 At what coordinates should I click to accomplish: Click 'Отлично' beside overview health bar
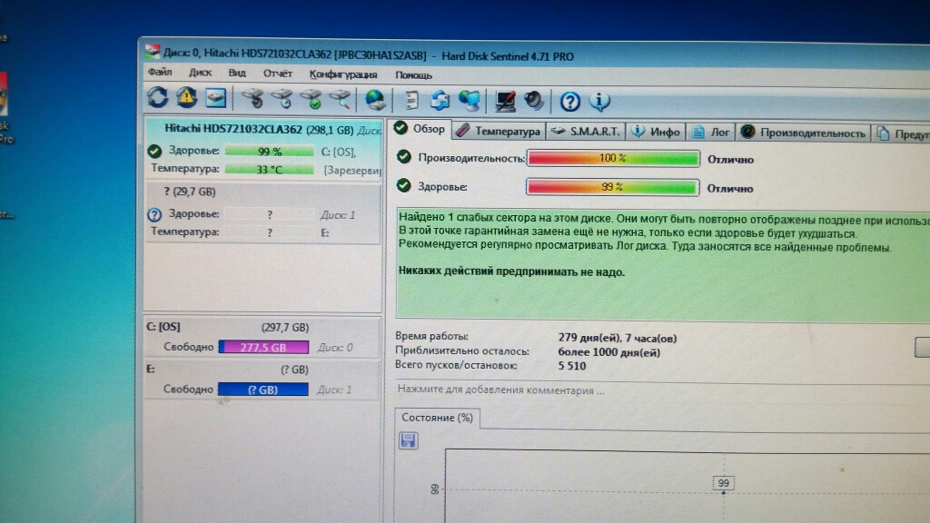click(730, 189)
